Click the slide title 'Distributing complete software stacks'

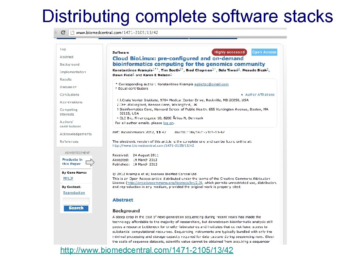coord(188,16)
